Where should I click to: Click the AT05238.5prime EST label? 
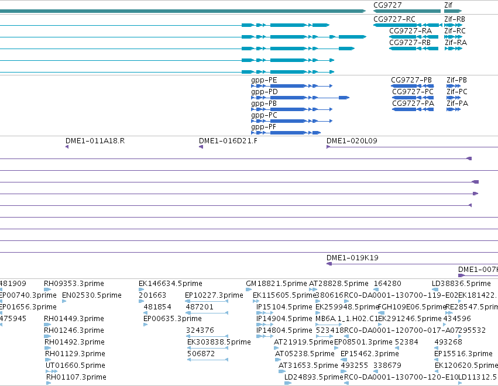(305, 354)
